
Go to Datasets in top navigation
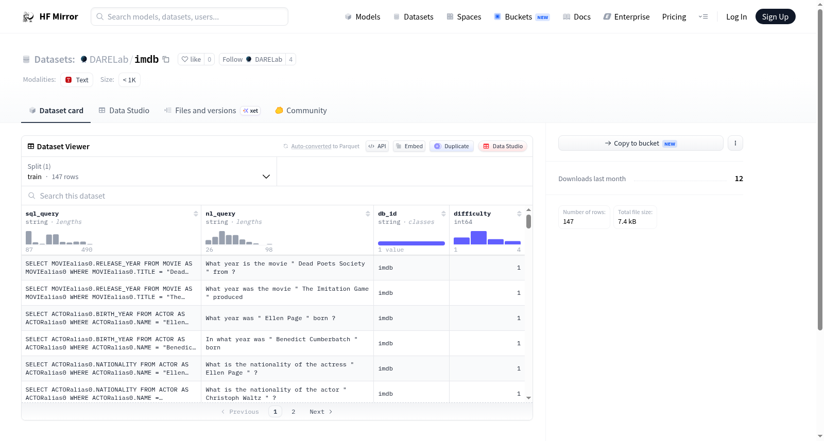(x=413, y=17)
